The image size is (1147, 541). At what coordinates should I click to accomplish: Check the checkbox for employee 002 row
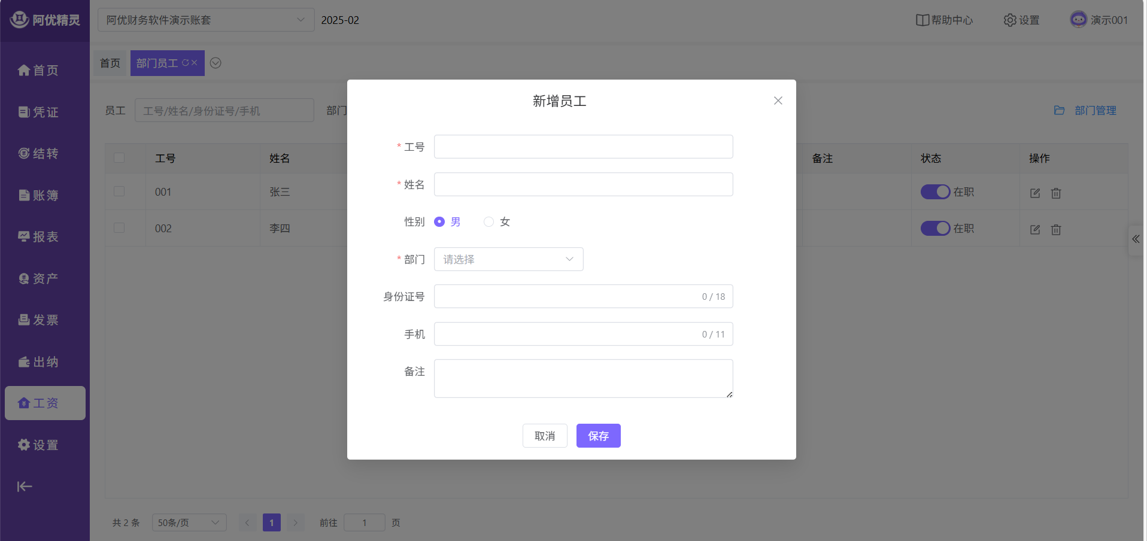click(119, 228)
